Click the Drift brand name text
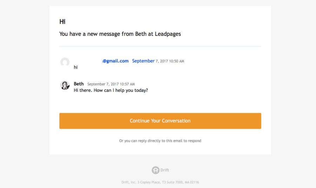The width and height of the screenshot is (316, 188). pyautogui.click(x=165, y=170)
